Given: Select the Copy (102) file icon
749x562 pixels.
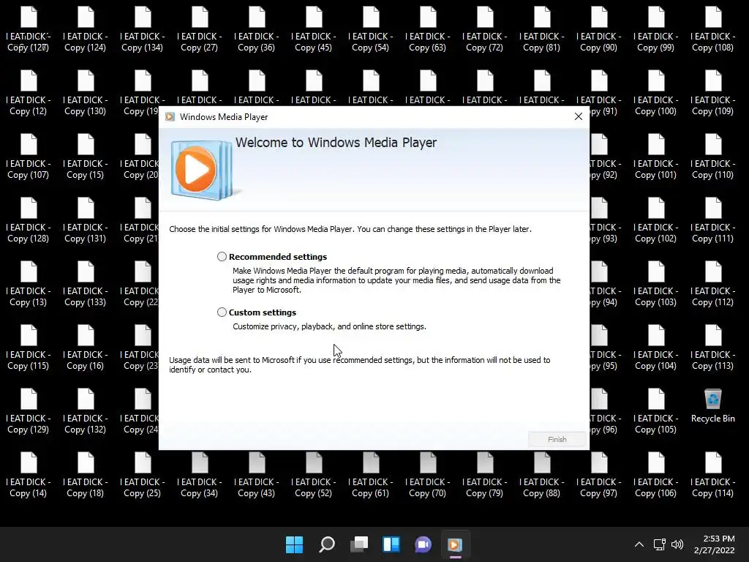Looking at the screenshot, I should (656, 220).
